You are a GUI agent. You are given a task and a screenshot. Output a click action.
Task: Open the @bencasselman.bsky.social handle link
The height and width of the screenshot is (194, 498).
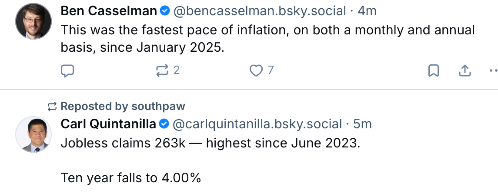pyautogui.click(x=260, y=11)
